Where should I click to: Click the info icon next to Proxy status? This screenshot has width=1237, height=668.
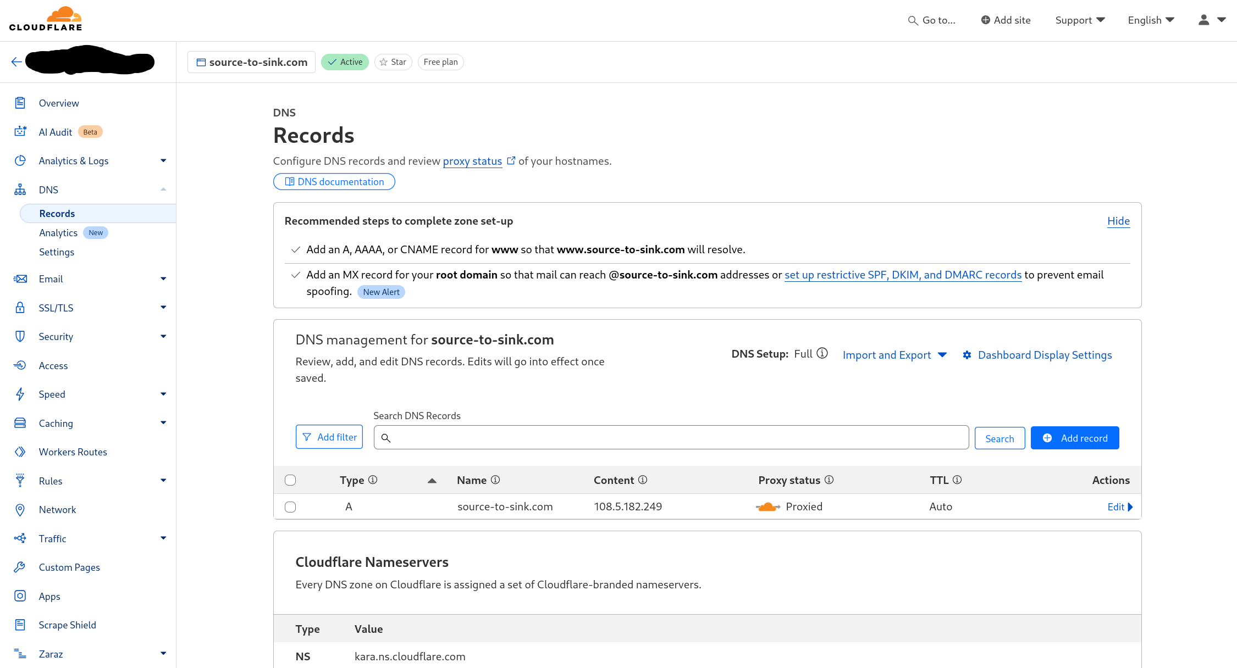coord(829,480)
